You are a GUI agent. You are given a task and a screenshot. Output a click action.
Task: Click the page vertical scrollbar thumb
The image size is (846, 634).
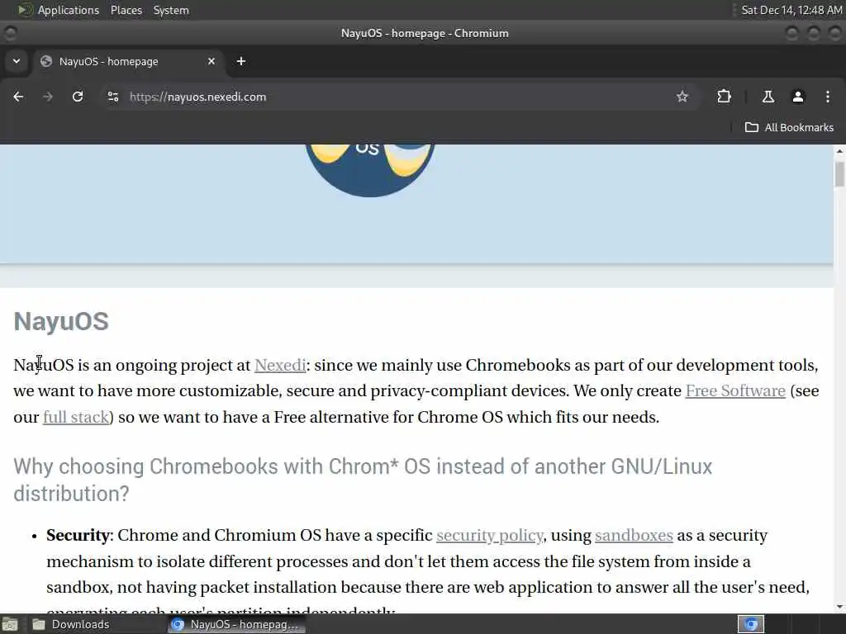coord(839,173)
